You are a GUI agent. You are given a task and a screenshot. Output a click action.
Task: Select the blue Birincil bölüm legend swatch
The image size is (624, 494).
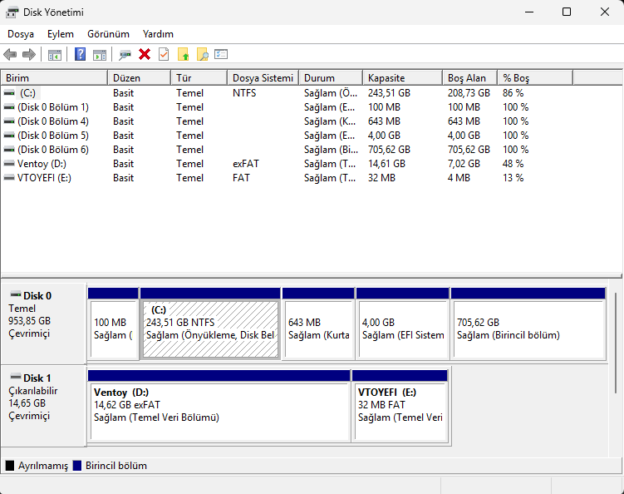pos(76,466)
